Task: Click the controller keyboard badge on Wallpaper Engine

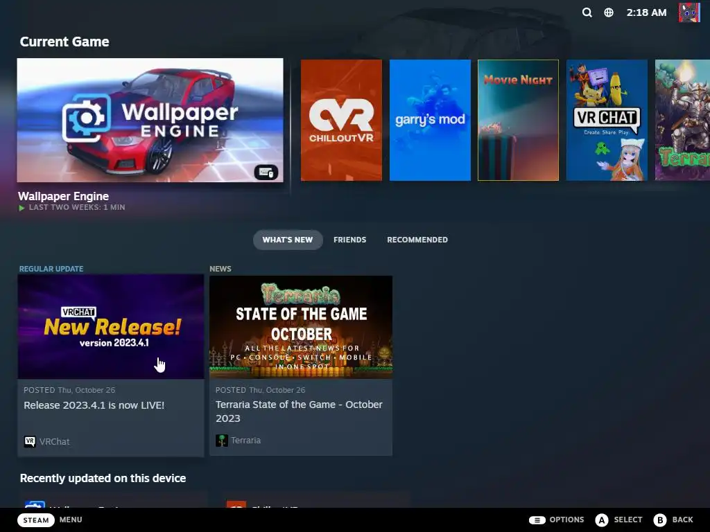Action: 266,172
